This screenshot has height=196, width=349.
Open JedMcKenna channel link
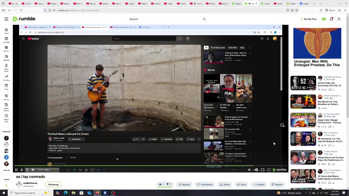tap(30, 183)
